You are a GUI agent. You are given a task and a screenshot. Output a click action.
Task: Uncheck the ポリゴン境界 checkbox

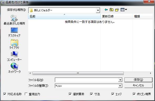pyautogui.click(x=134, y=94)
